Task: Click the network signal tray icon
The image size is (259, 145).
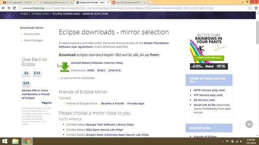Action: coord(237,141)
